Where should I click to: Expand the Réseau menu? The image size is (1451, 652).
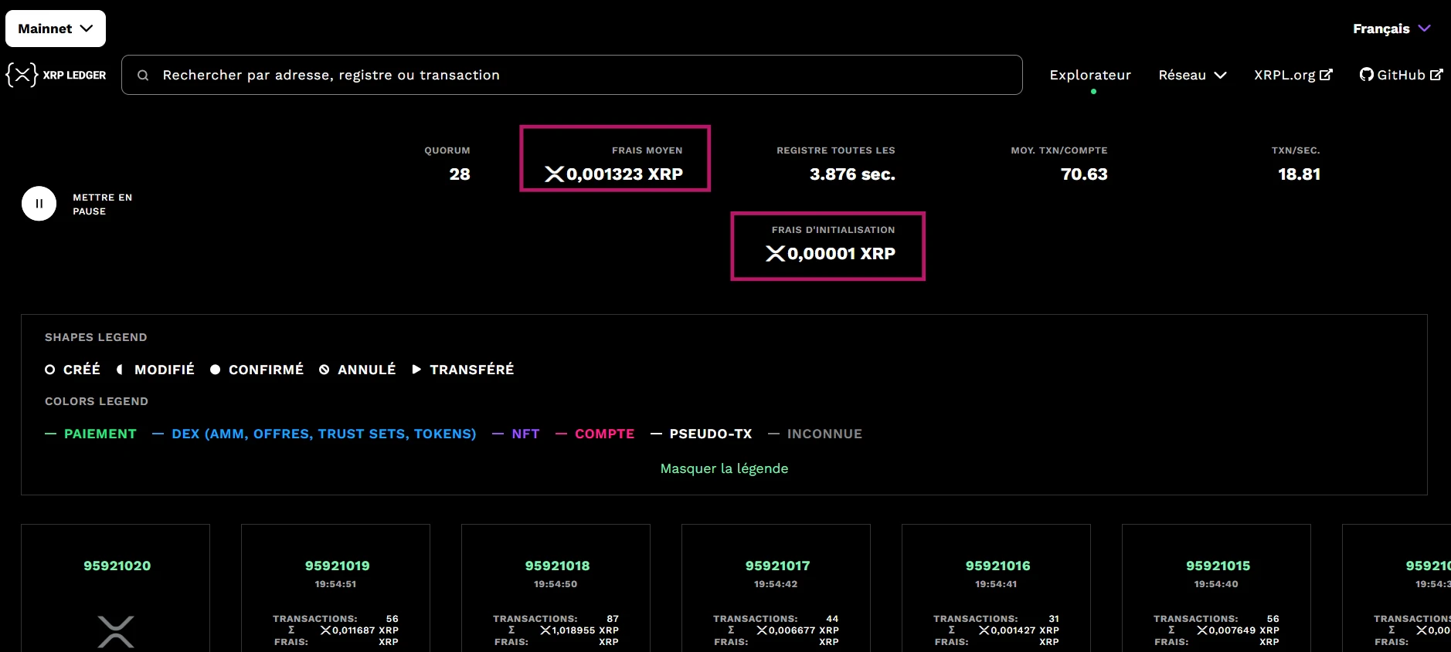1192,75
